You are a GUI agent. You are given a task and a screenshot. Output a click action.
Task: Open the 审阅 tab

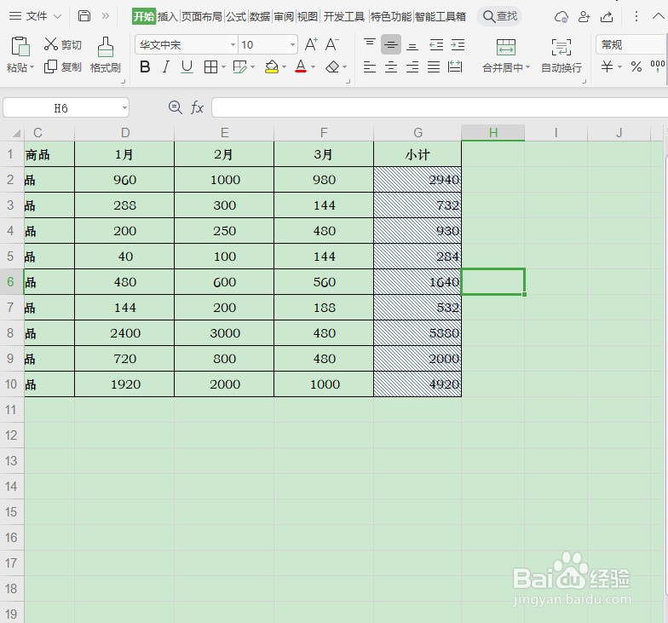[284, 17]
